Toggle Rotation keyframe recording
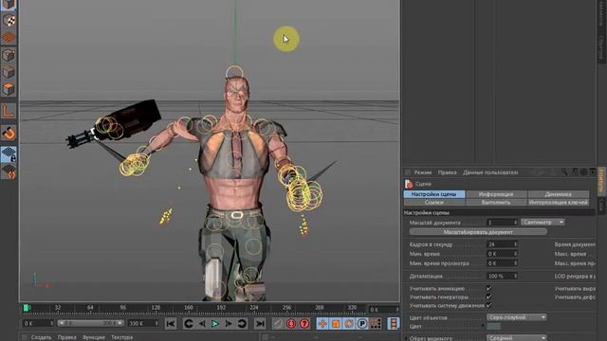607x341 pixels. click(x=349, y=324)
